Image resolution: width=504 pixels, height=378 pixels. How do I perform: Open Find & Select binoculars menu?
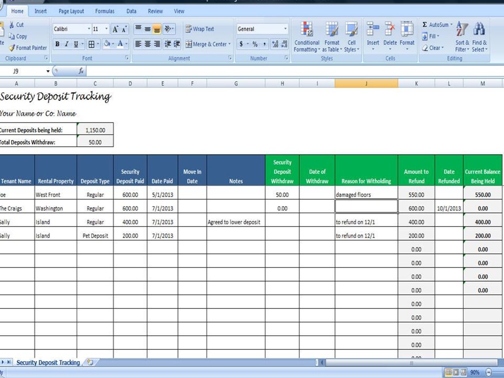pos(480,37)
